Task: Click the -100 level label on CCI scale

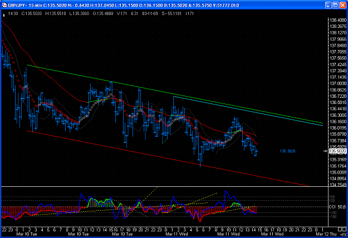Action: click(x=332, y=213)
